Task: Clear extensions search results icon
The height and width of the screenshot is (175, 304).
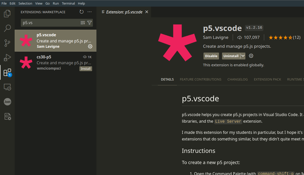Action: click(x=83, y=23)
